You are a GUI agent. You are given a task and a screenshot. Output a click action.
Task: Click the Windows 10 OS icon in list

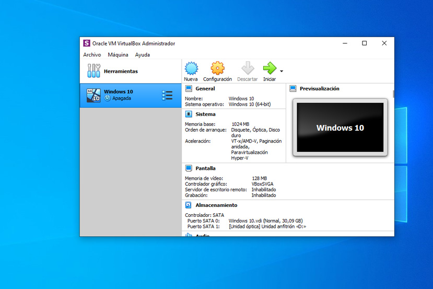pyautogui.click(x=93, y=95)
